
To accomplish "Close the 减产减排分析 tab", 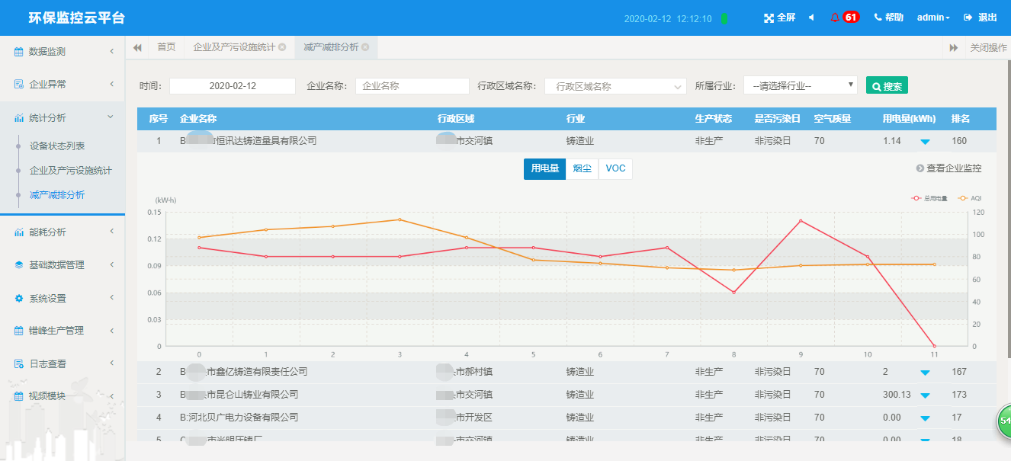I will [x=365, y=47].
